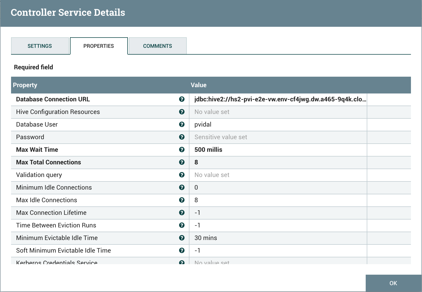Switch to the SETTINGS tab

pos(40,46)
